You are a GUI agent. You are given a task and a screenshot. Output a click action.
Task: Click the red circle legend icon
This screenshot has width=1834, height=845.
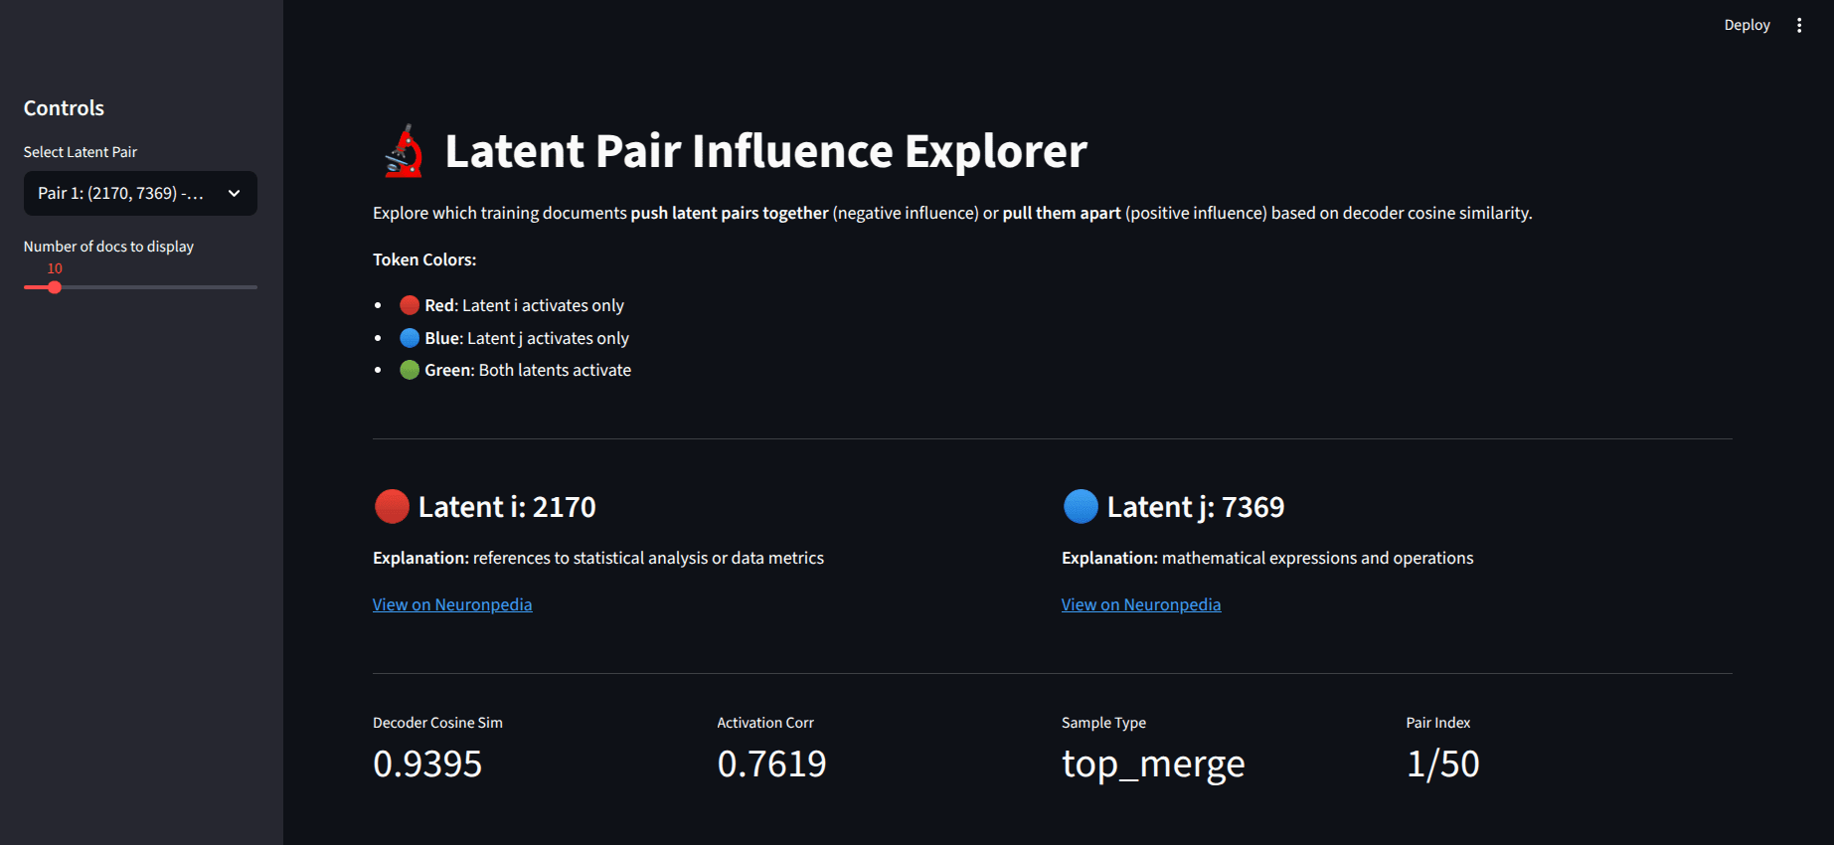click(x=410, y=305)
